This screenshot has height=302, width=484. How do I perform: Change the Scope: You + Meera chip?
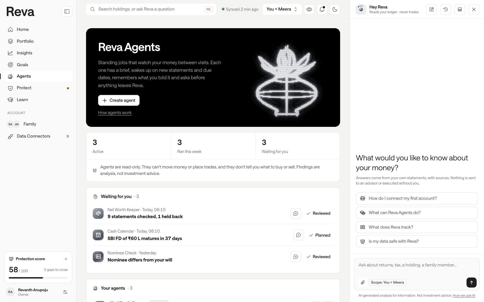point(387,282)
